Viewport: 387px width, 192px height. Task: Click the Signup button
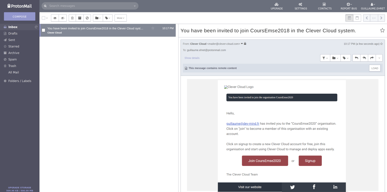pyautogui.click(x=310, y=161)
